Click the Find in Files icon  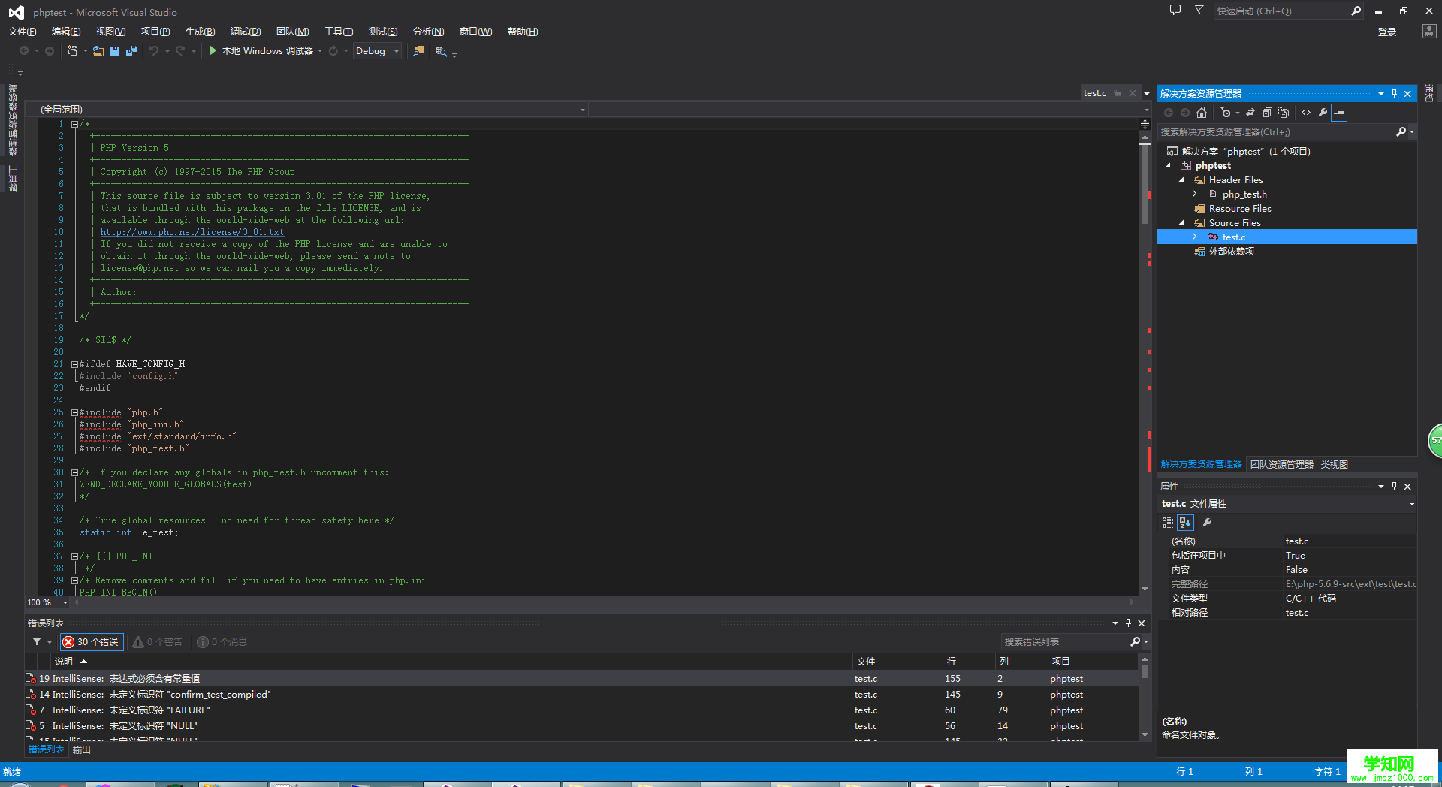[x=418, y=51]
